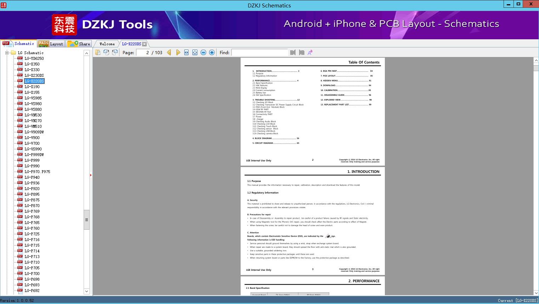Find the next match
539x304 pixels.
(x=302, y=52)
